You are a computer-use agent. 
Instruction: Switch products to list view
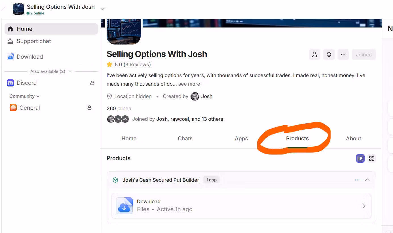tap(360, 158)
